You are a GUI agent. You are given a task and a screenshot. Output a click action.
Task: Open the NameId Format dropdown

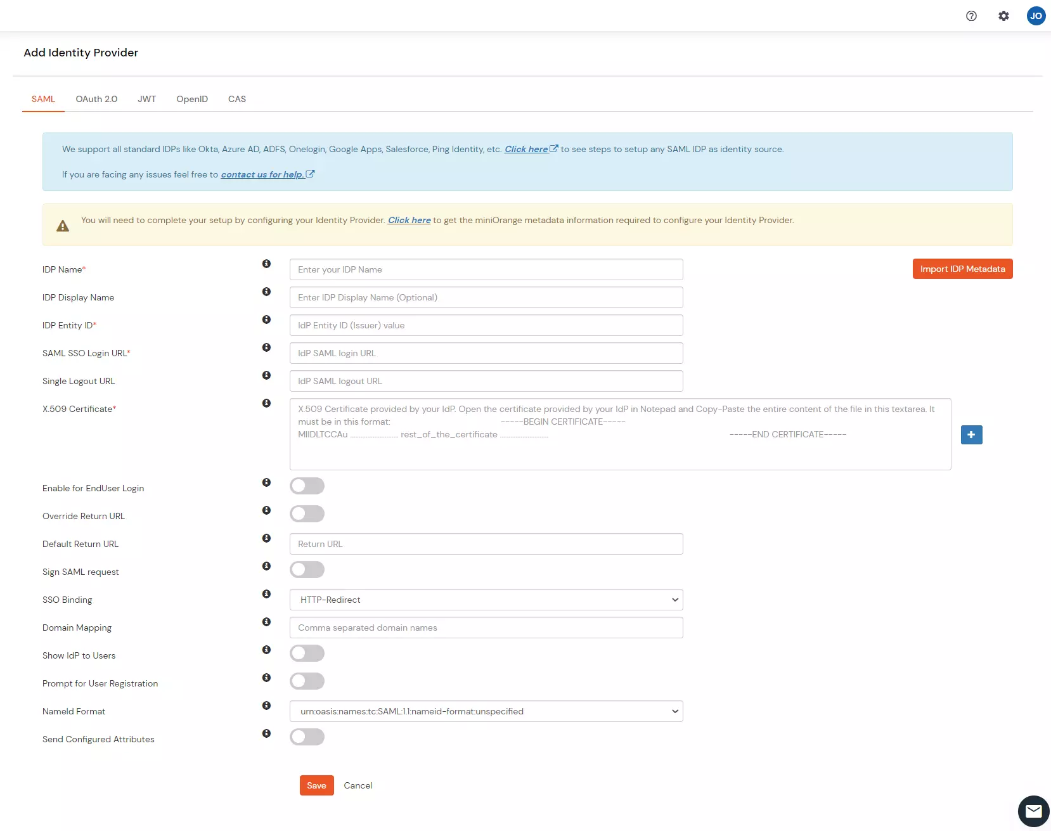486,711
